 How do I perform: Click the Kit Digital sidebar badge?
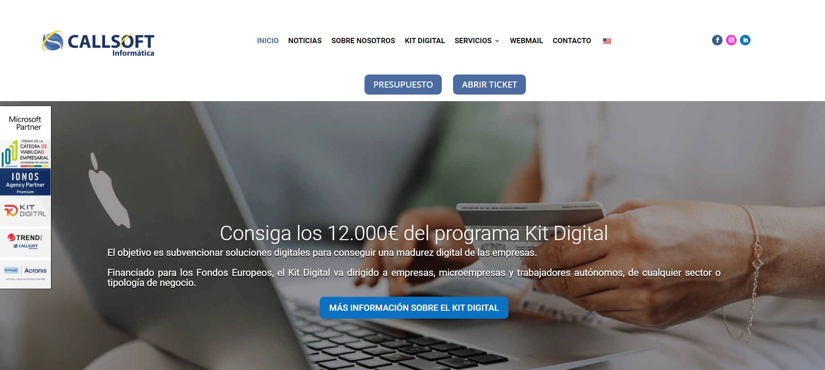coord(25,210)
